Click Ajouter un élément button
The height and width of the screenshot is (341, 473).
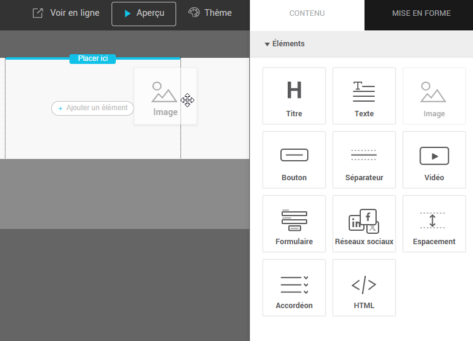tap(93, 108)
